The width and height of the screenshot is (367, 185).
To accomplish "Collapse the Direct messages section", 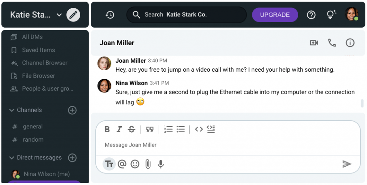I will click(12, 158).
